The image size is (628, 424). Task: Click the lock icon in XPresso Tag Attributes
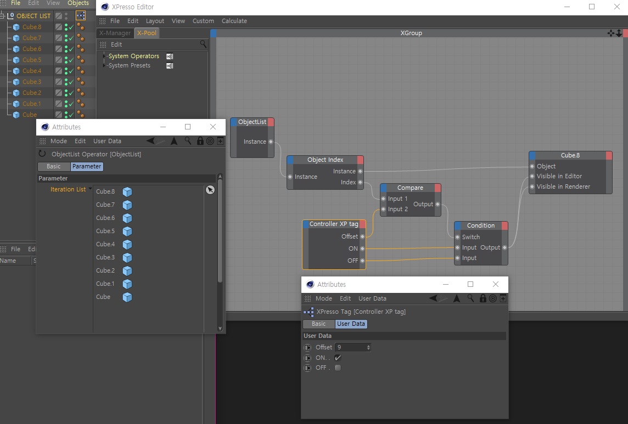point(483,298)
